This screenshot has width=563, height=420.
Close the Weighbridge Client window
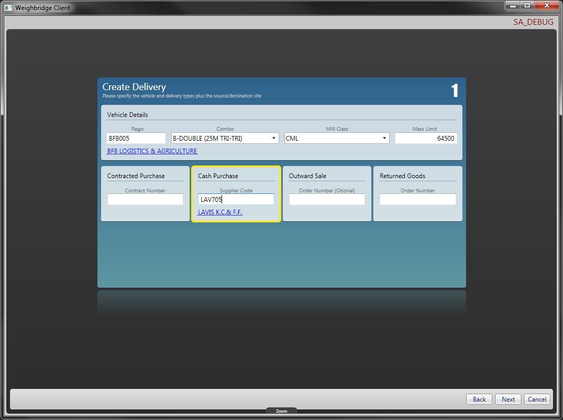pyautogui.click(x=547, y=5)
